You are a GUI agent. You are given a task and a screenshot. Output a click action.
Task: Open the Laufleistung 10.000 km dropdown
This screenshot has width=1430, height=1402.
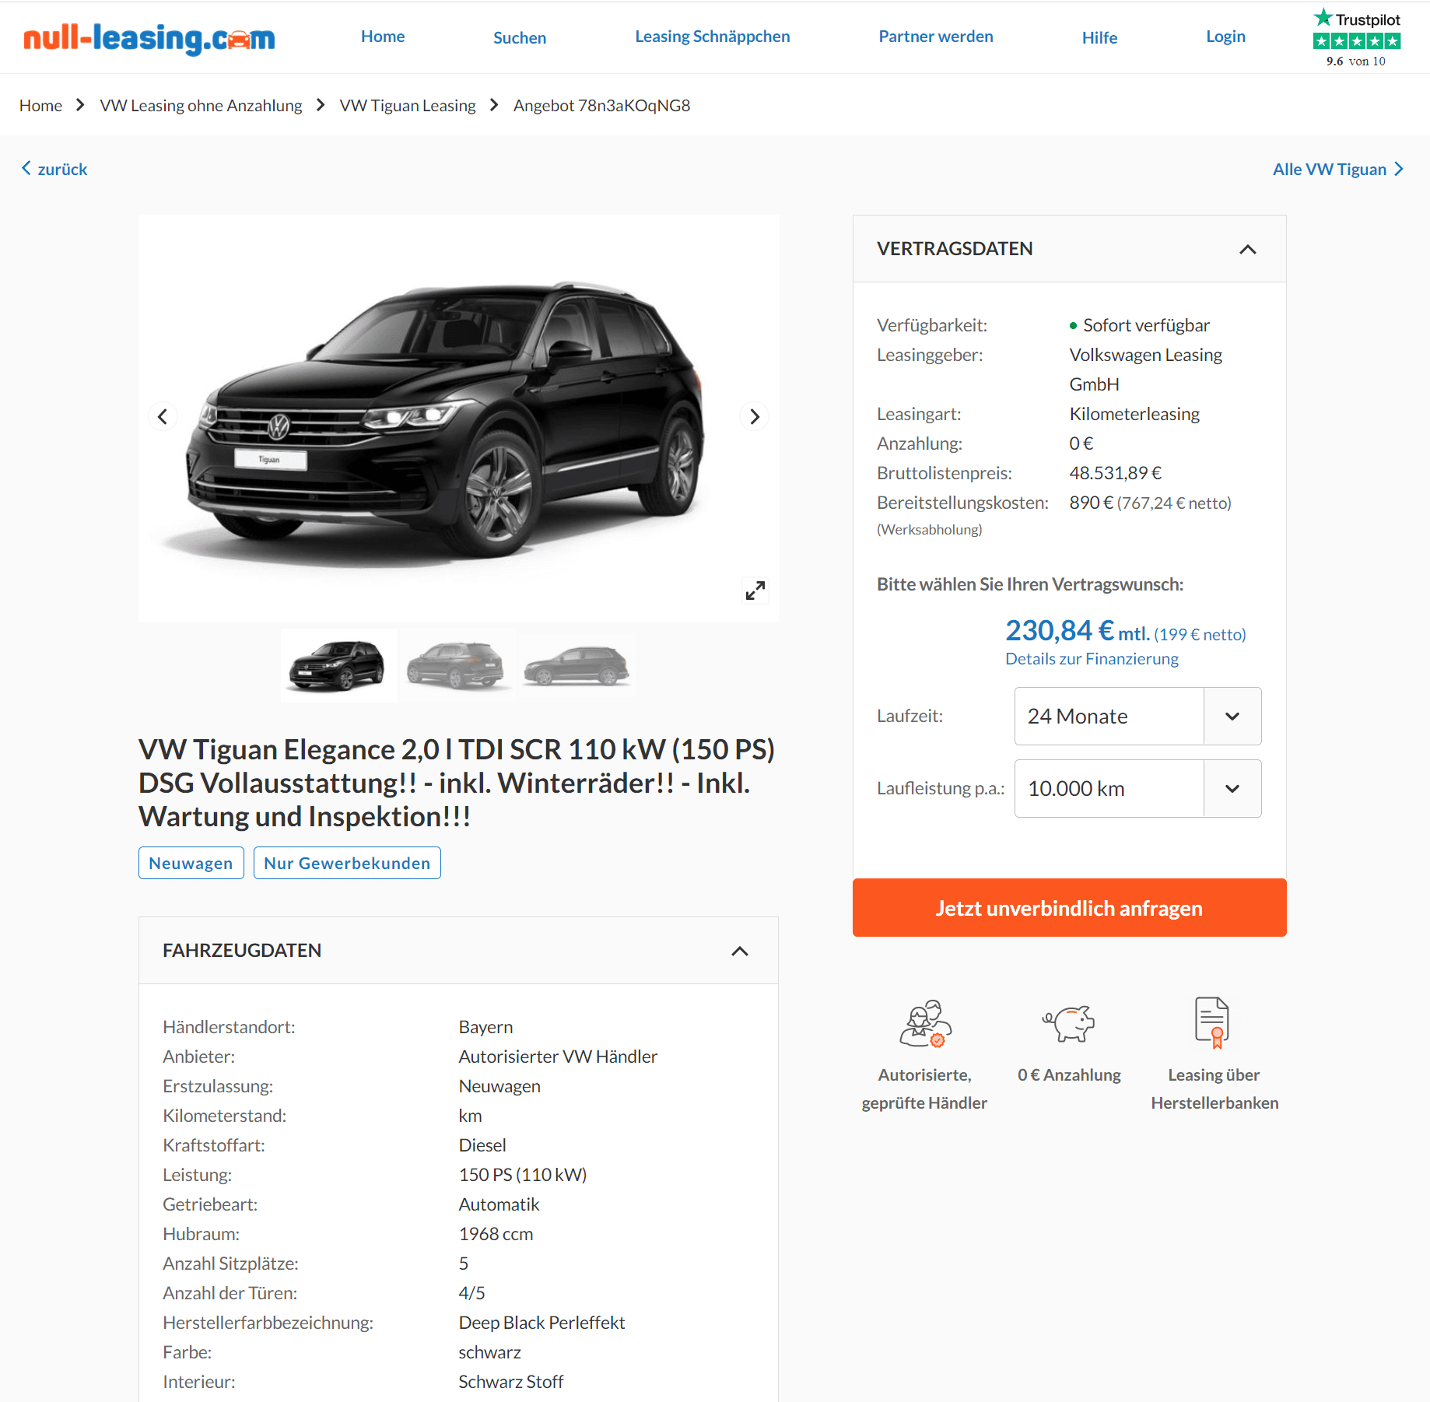coord(1137,788)
